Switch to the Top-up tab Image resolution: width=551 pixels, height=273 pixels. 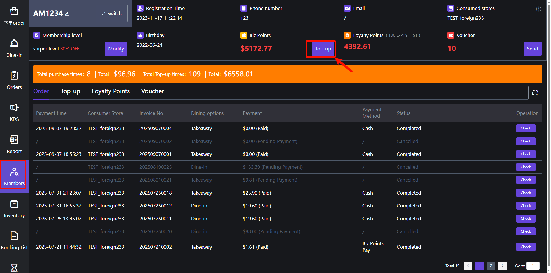pos(70,91)
